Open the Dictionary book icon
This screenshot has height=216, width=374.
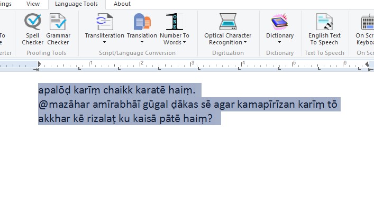pyautogui.click(x=279, y=22)
